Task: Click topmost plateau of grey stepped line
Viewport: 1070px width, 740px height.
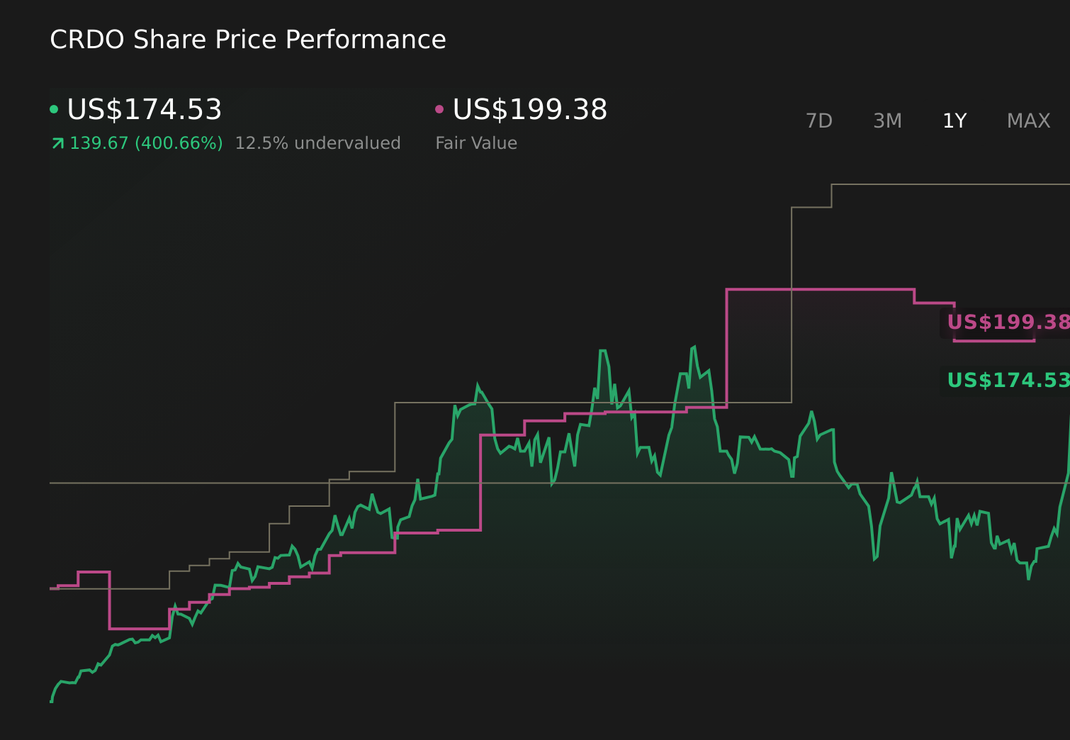Action: pyautogui.click(x=950, y=184)
